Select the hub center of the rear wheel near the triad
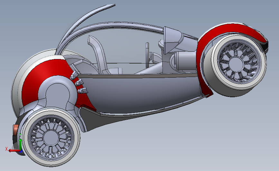The height and width of the screenshot is (171, 279). 51,138
